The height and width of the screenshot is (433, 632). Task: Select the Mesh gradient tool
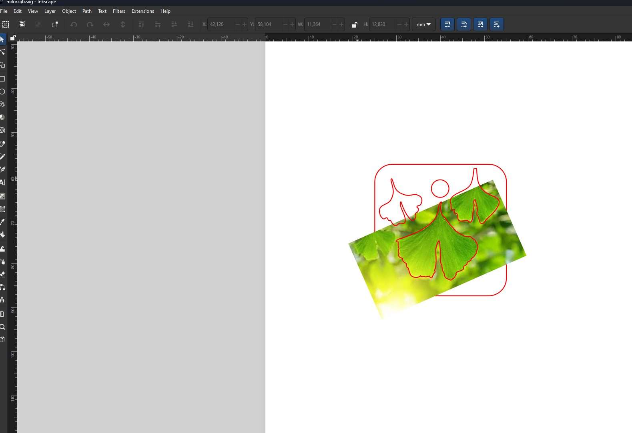pos(2,209)
